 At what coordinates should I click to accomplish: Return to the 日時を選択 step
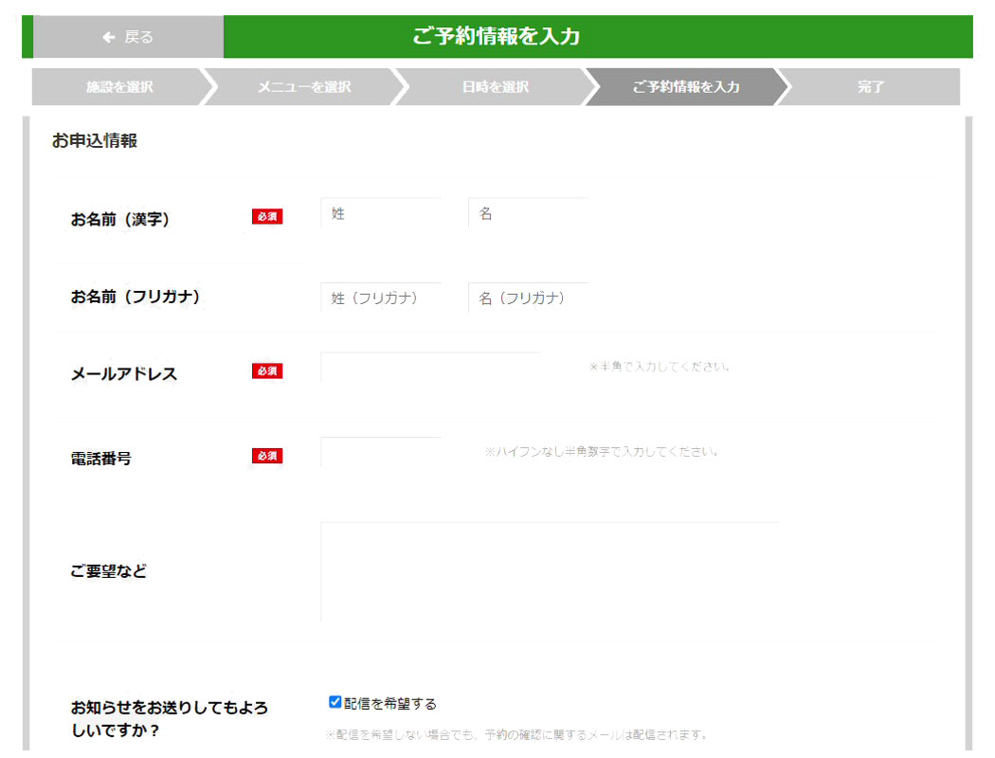point(495,87)
